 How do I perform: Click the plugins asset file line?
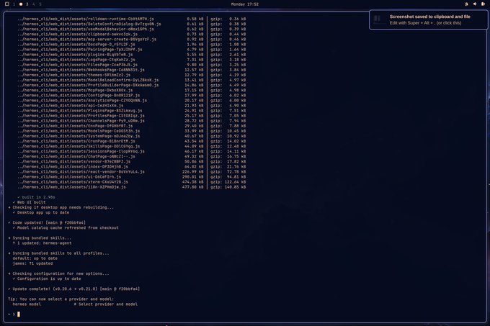[x=75, y=55]
